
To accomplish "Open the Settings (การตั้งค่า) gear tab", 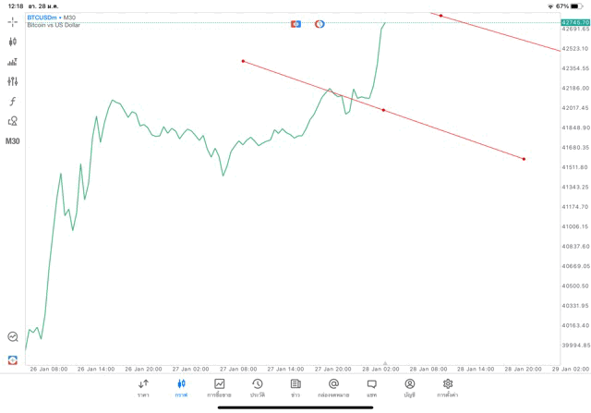I will point(448,387).
